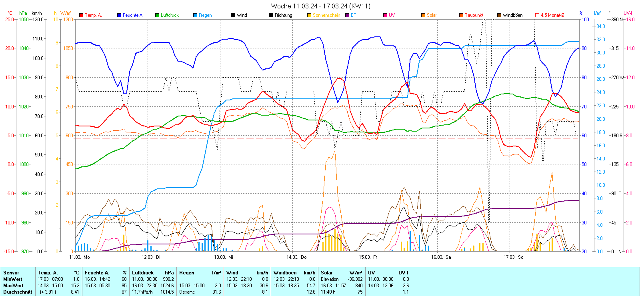Click the '4.5 Monat-Ø' legend label
640x296 pixels.
click(x=552, y=15)
